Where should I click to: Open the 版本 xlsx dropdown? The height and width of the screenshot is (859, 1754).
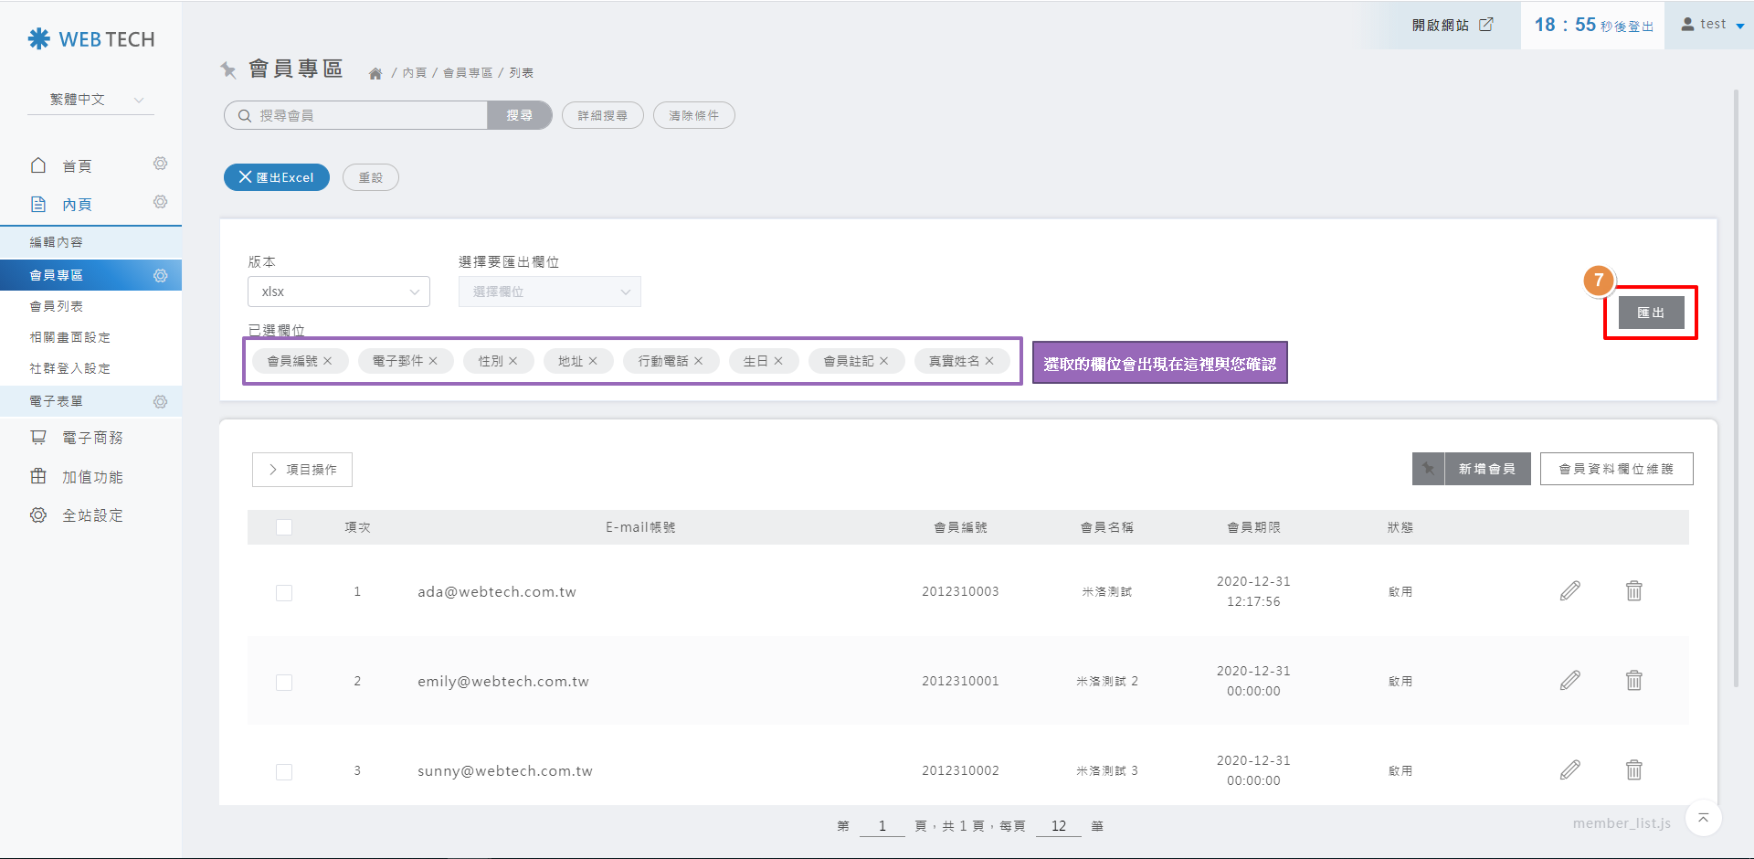[338, 292]
